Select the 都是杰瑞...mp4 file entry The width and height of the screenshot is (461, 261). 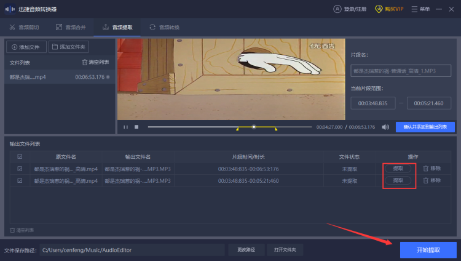coord(60,77)
